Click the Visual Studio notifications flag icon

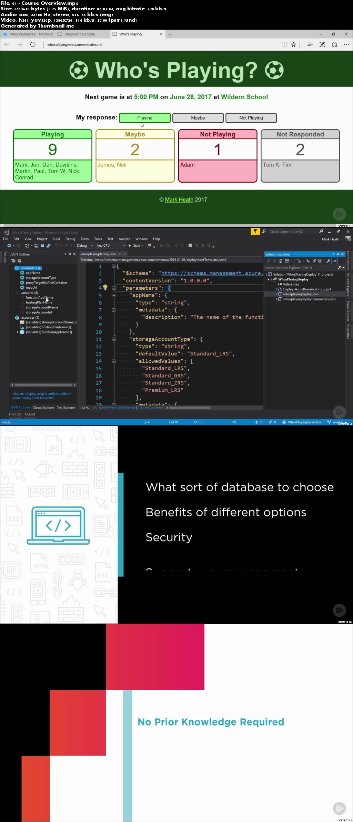255,232
